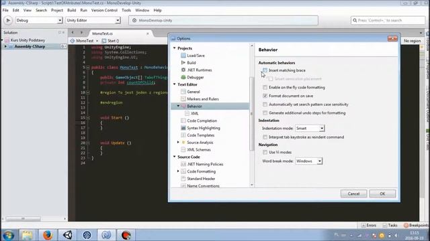
Task: Switch to MonoTest.cs tab
Action: click(103, 33)
